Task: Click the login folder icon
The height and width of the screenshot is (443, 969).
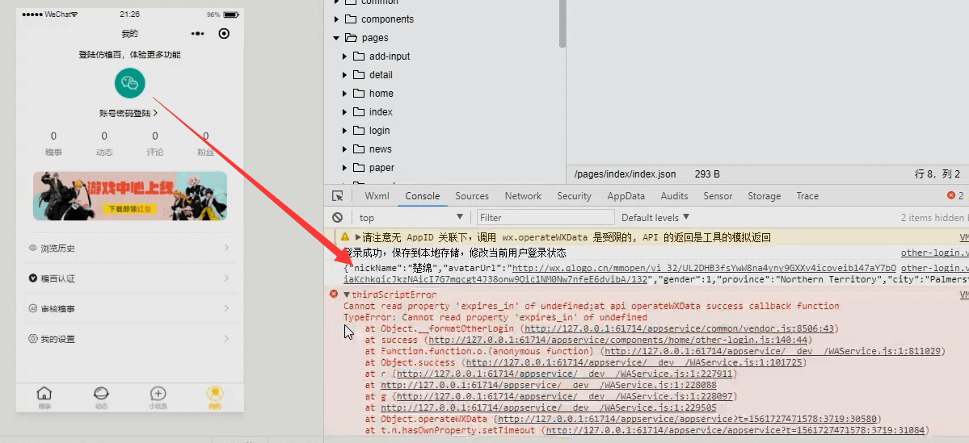Action: [x=359, y=130]
